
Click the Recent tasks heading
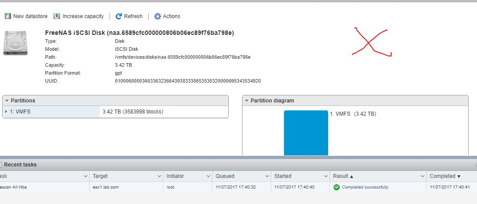point(20,165)
